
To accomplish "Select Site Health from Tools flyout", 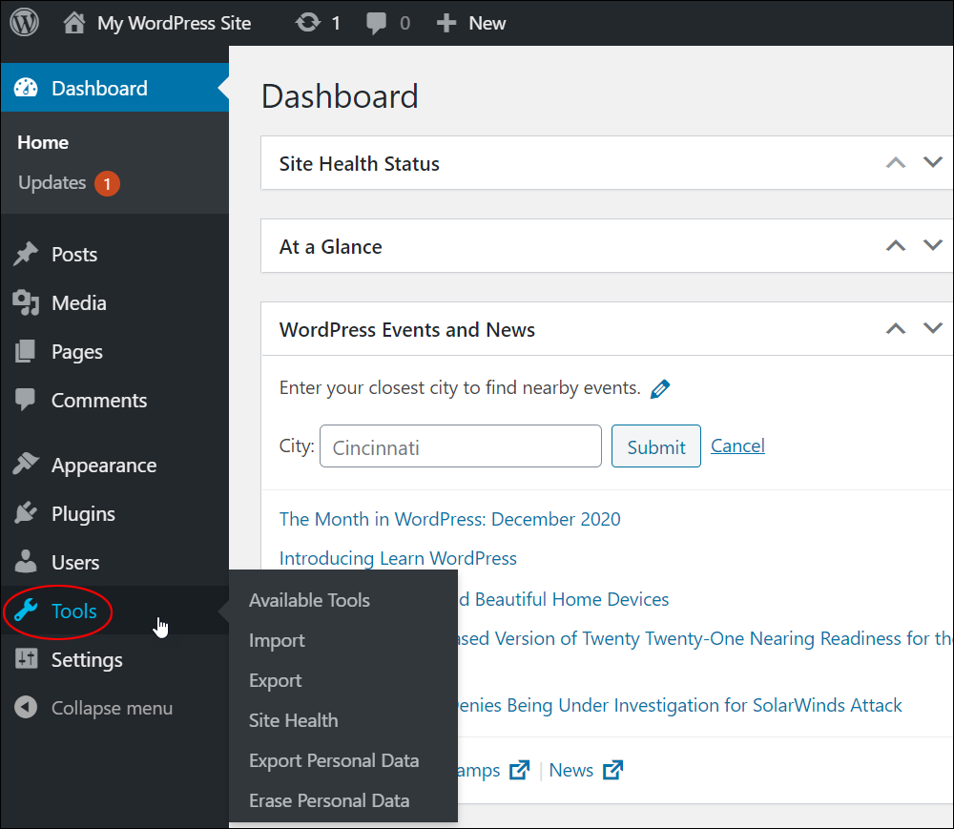I will 293,720.
